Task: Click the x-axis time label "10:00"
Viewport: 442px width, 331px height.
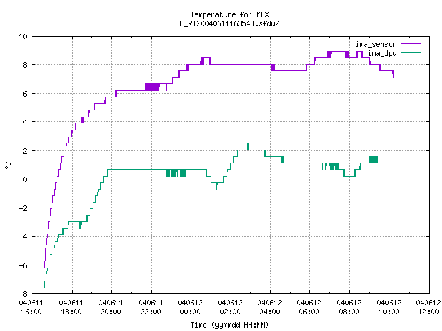Action: point(390,312)
